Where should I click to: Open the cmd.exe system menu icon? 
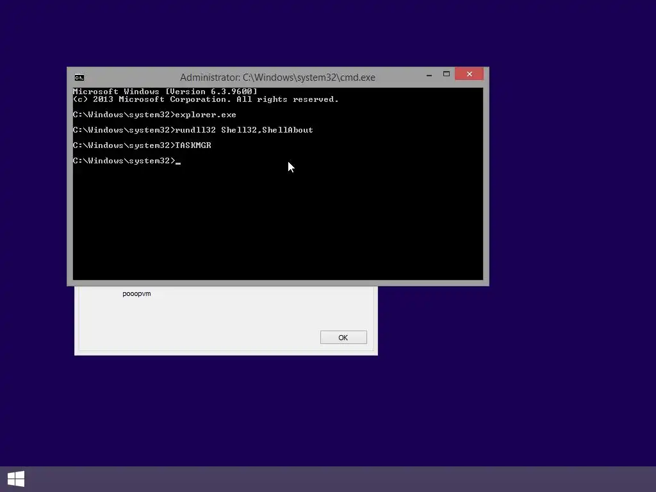click(79, 78)
